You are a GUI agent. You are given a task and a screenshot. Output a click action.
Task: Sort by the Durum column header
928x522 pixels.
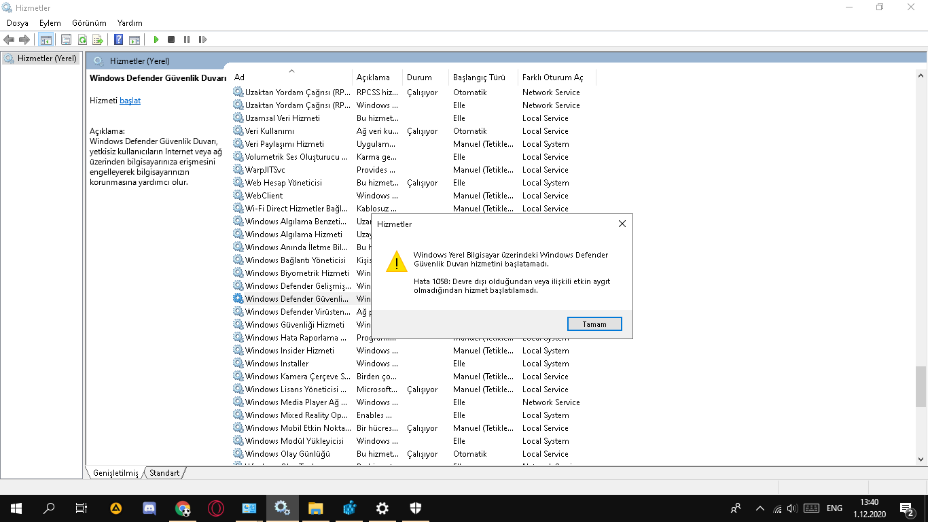coord(425,77)
